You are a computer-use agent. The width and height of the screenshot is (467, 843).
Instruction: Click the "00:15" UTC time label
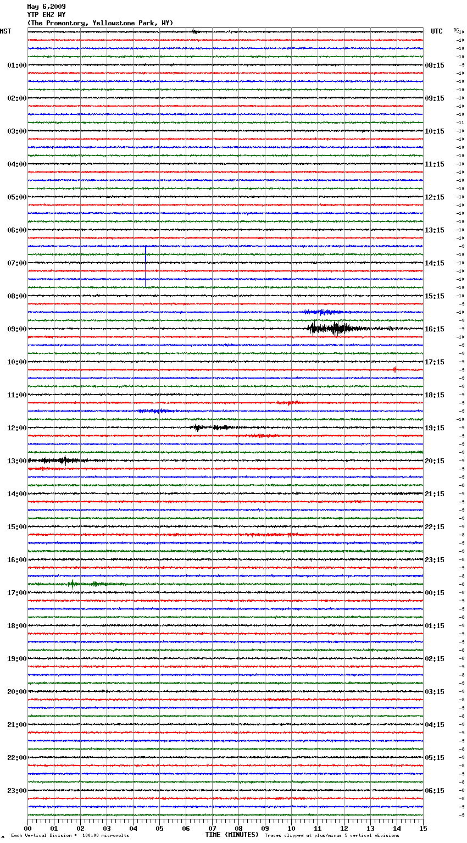click(435, 593)
